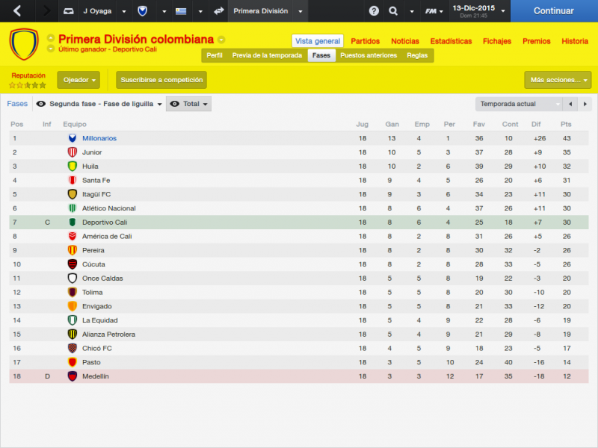
Task: Click the swap arrows icon in top bar
Action: [218, 11]
